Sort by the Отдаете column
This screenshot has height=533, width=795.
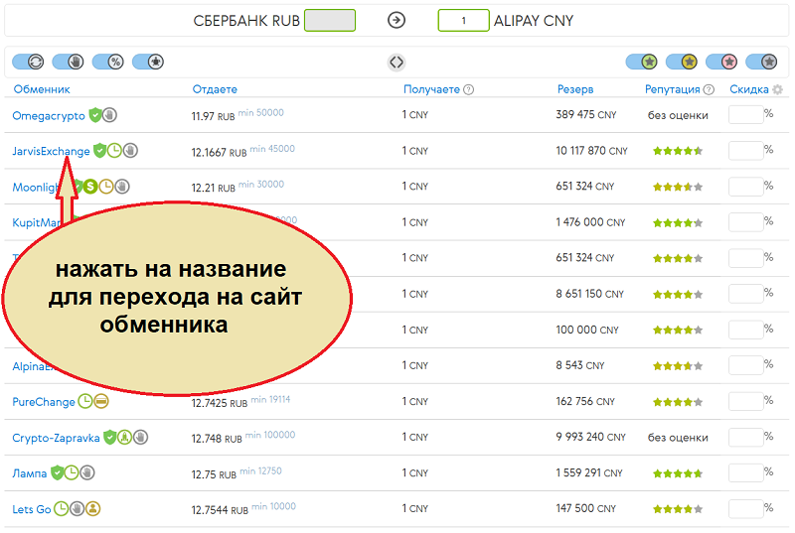point(215,89)
